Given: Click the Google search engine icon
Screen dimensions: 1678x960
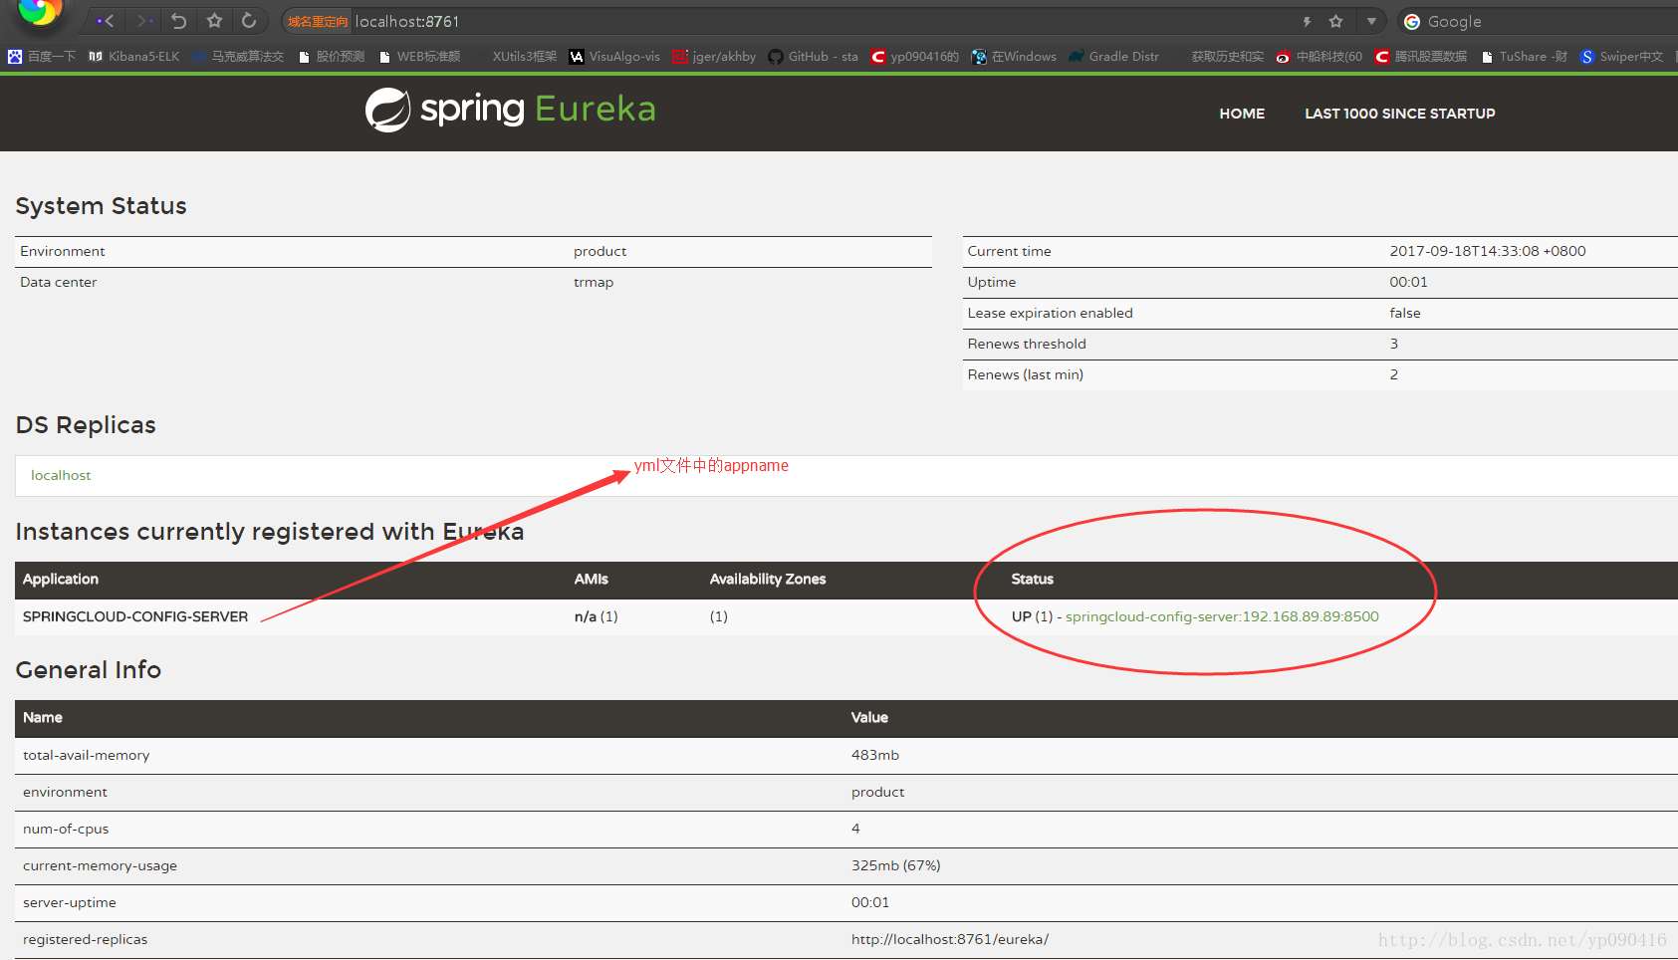Looking at the screenshot, I should (1412, 22).
